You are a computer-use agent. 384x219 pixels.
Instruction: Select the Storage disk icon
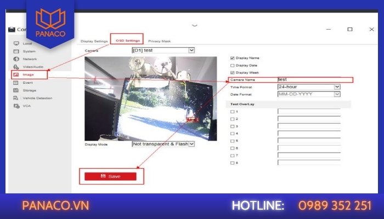pyautogui.click(x=16, y=90)
